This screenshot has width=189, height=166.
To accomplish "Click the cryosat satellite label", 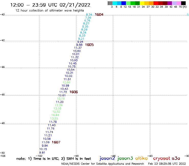I will click(x=162, y=159).
